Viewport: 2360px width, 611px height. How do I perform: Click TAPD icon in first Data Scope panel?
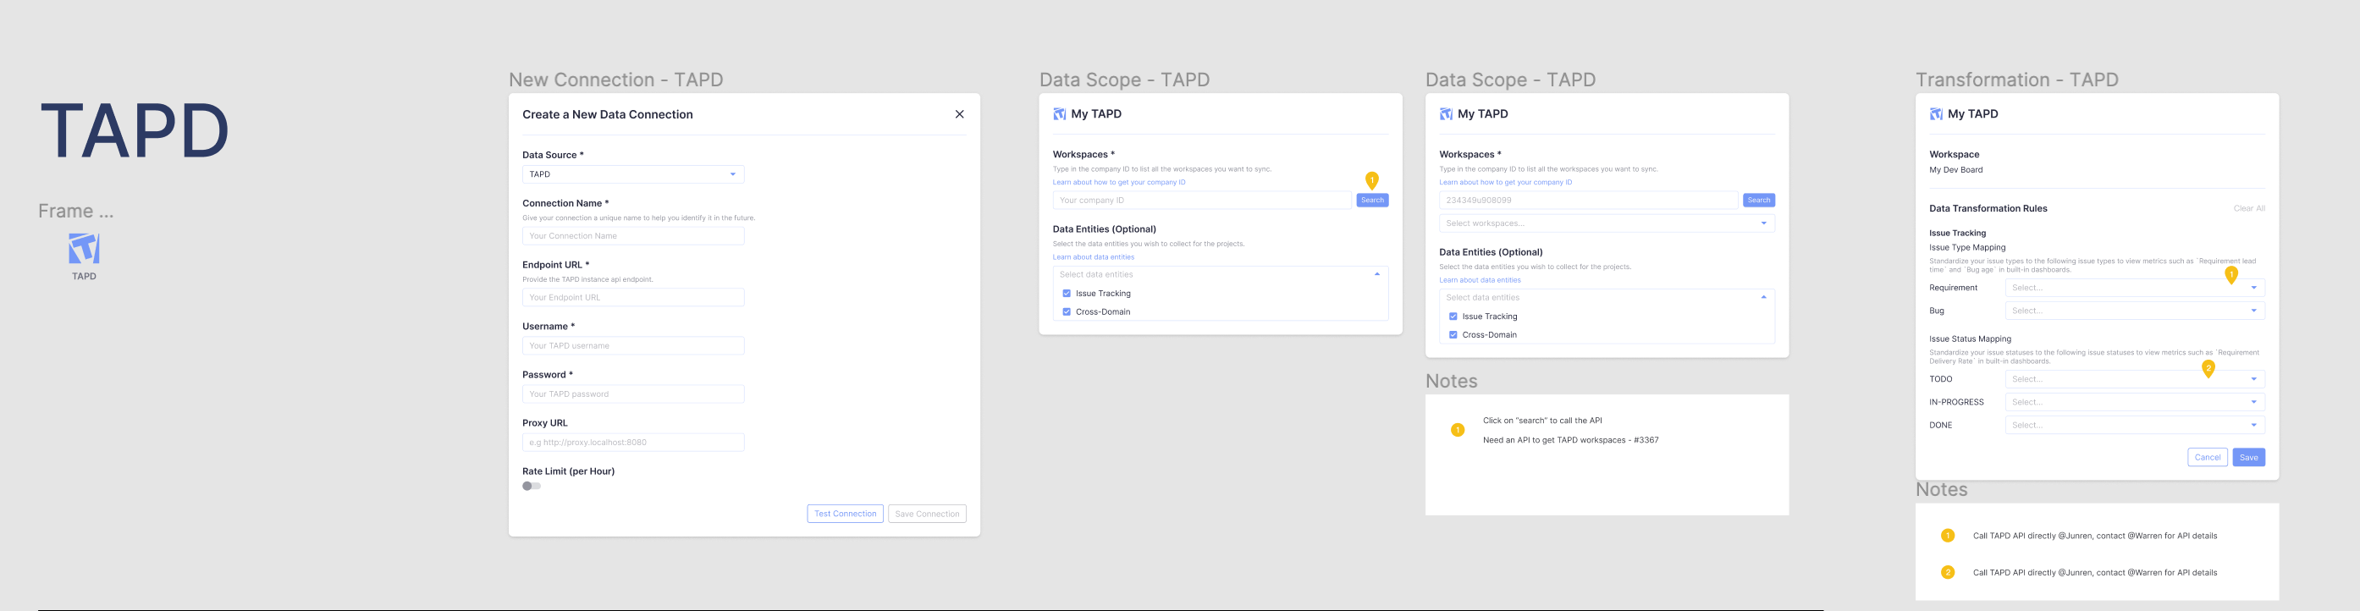coord(1059,114)
